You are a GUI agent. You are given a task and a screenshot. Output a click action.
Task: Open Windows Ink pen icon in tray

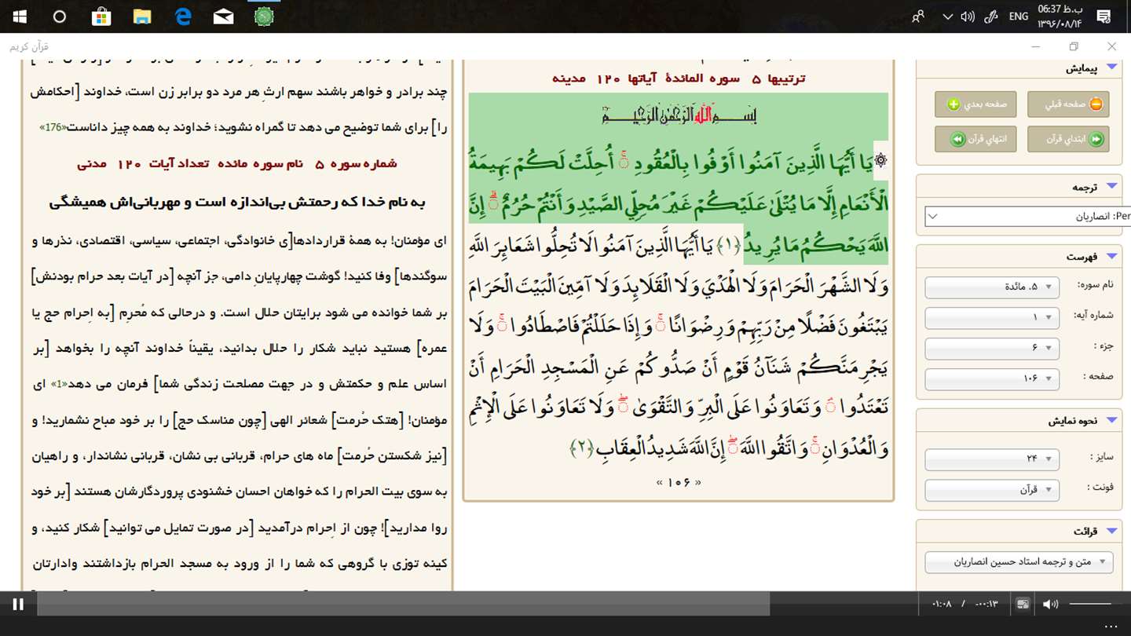coord(991,16)
